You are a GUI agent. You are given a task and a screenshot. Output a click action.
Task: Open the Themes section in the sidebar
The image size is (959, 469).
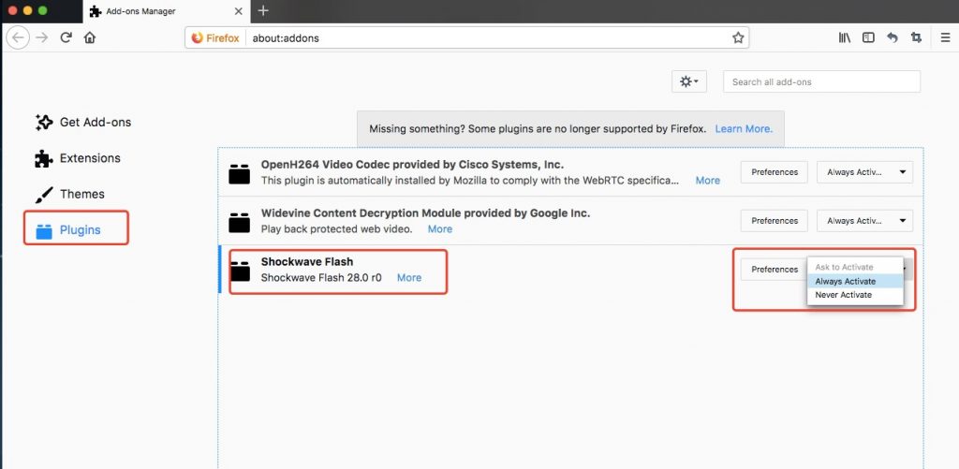[81, 194]
